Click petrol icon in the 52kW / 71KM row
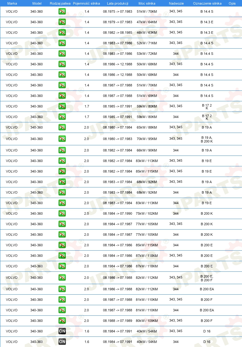 point(62,43)
